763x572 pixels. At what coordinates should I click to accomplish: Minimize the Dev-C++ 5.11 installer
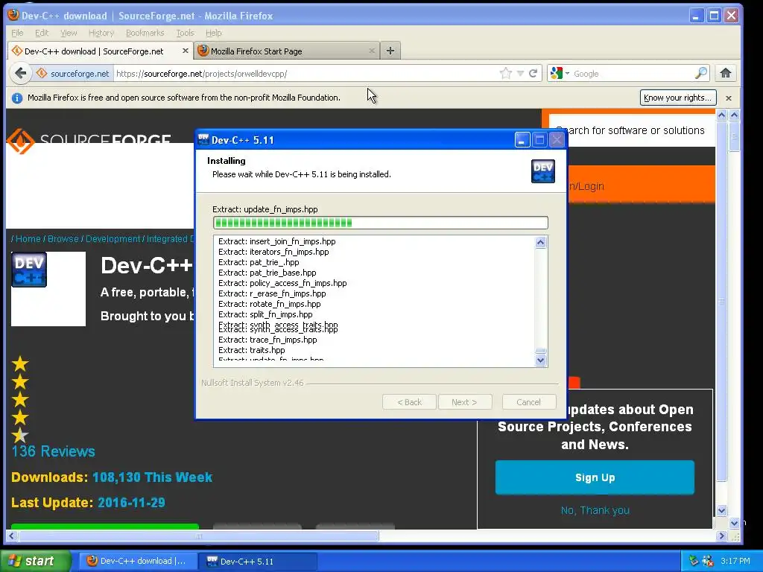[522, 140]
